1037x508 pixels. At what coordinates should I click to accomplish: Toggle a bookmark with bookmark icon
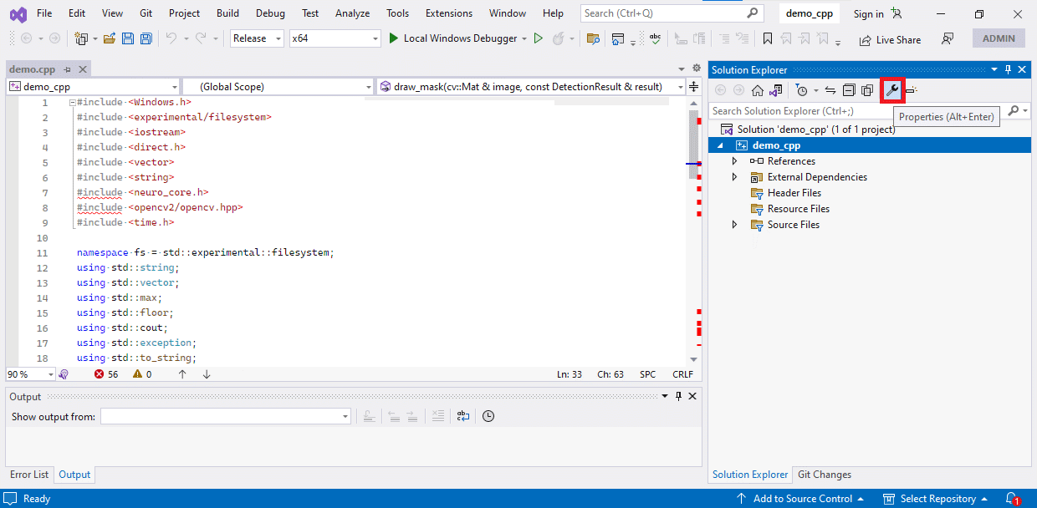(767, 38)
